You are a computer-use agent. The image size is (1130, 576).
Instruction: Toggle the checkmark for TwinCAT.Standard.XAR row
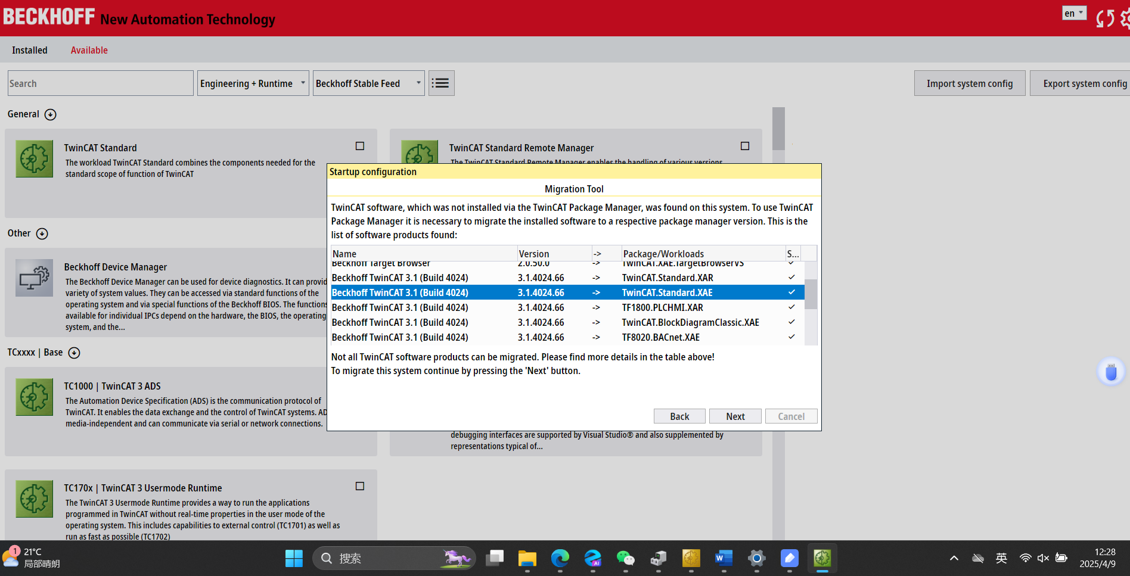pyautogui.click(x=791, y=278)
